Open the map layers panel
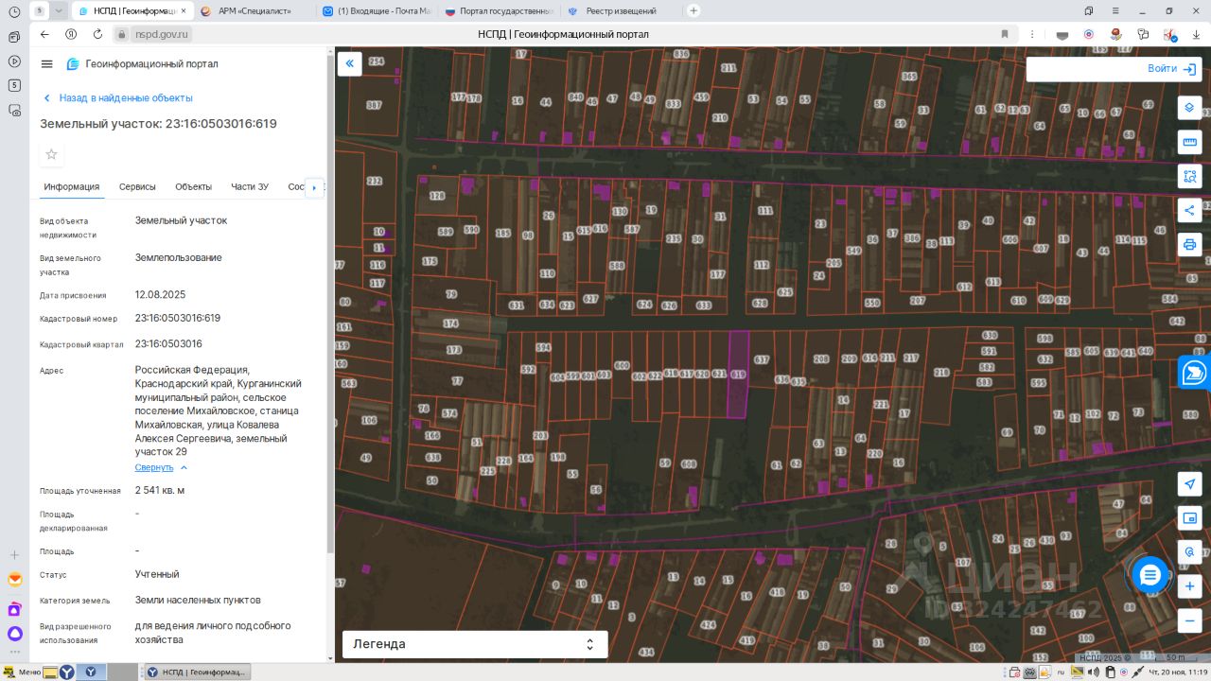The width and height of the screenshot is (1211, 681). click(x=1189, y=108)
